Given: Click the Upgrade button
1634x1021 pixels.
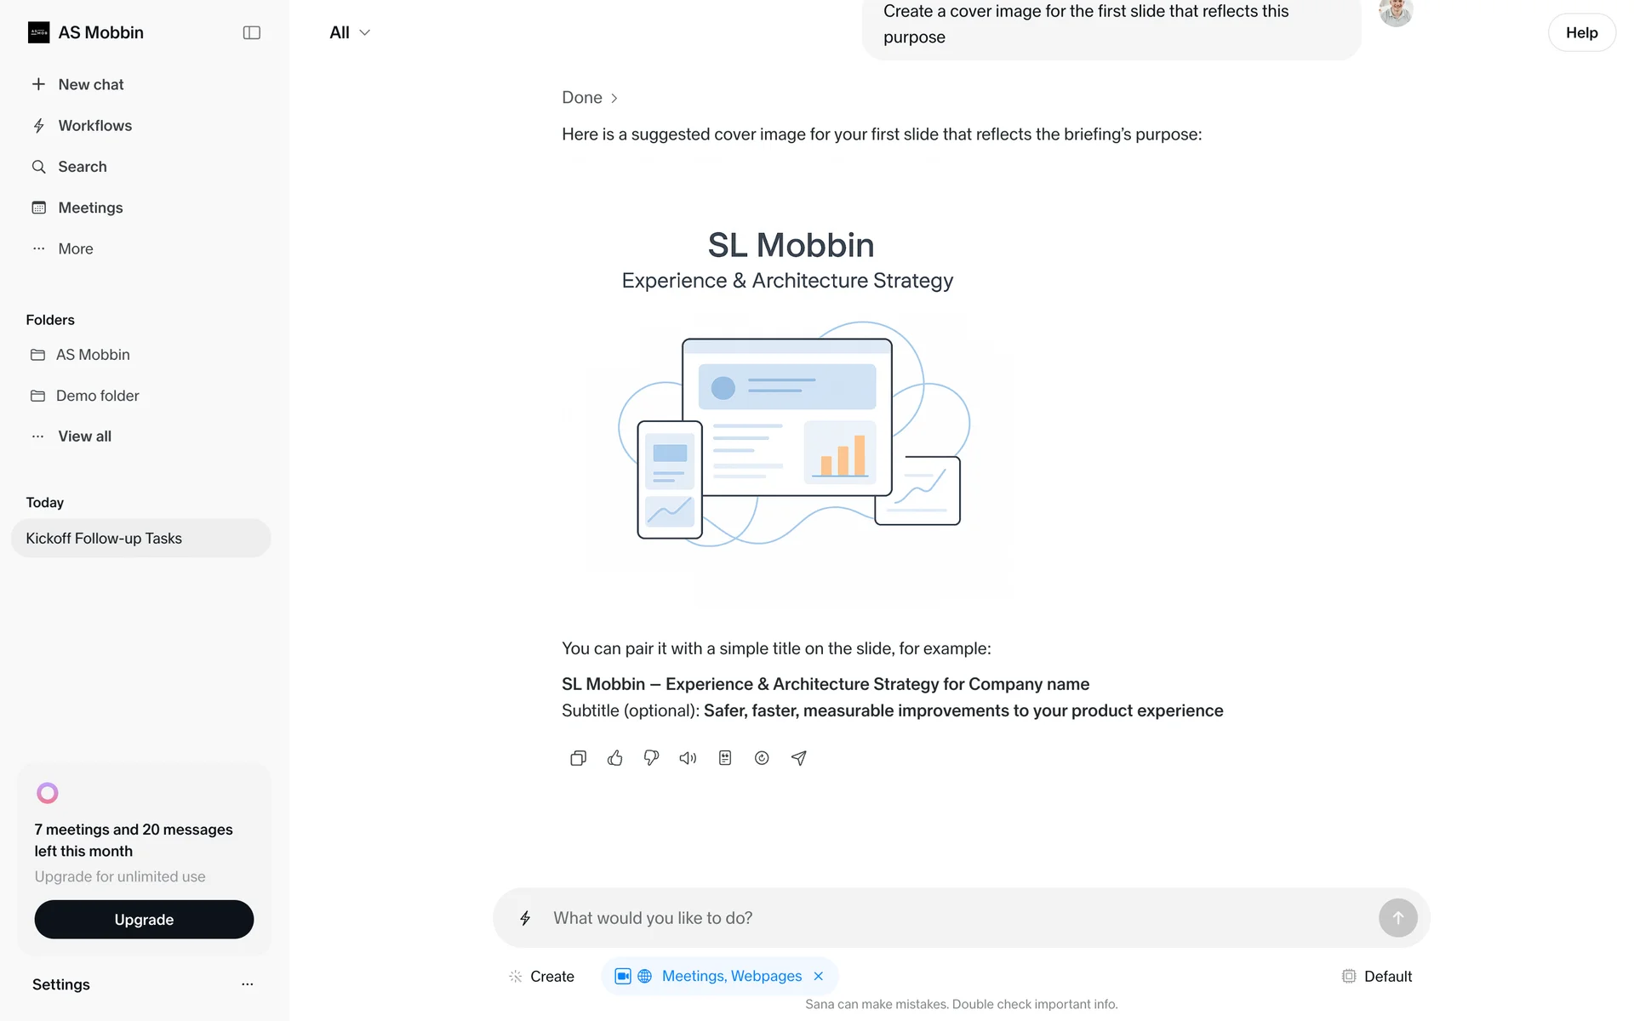Looking at the screenshot, I should (x=144, y=920).
